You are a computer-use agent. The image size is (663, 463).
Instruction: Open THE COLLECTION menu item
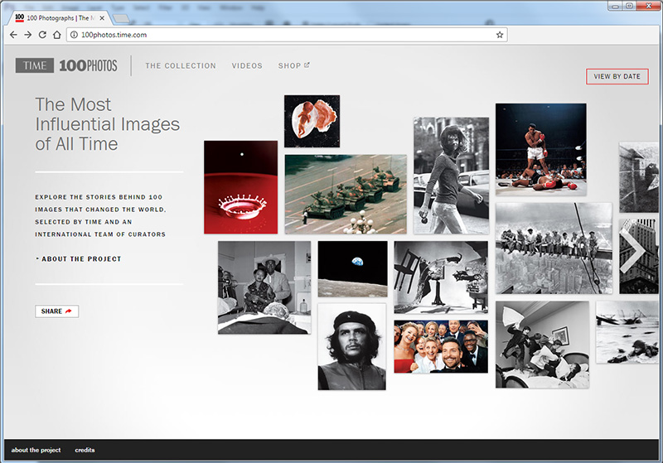[x=181, y=66]
